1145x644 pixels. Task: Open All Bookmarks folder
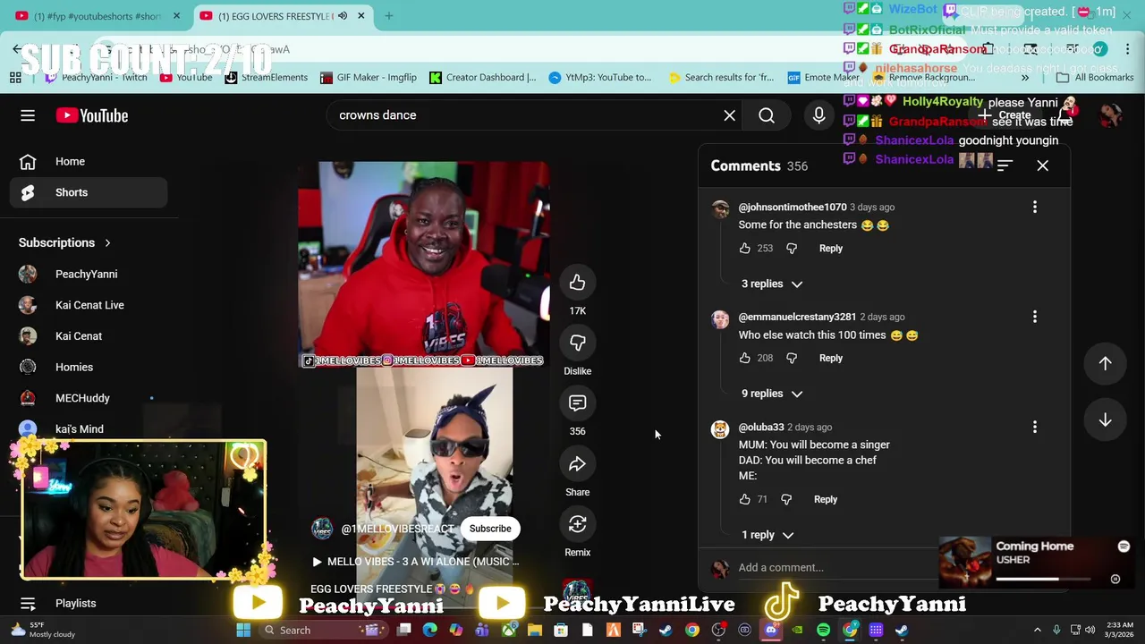[x=1094, y=78]
